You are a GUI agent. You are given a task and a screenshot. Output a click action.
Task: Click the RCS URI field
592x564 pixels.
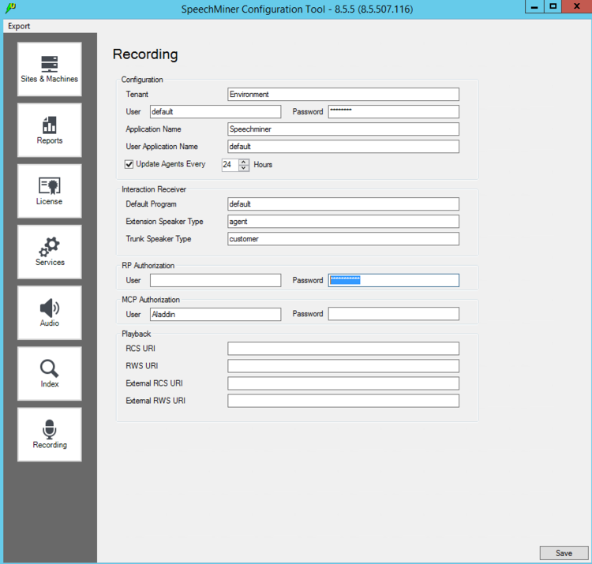click(x=343, y=349)
